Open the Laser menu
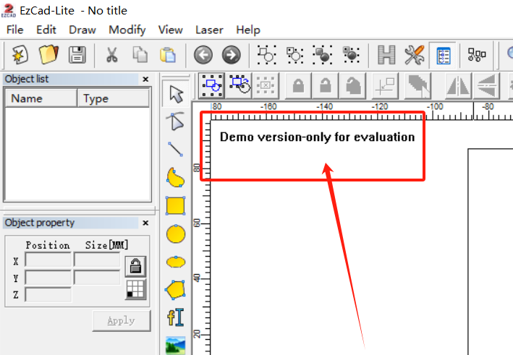 (x=209, y=30)
